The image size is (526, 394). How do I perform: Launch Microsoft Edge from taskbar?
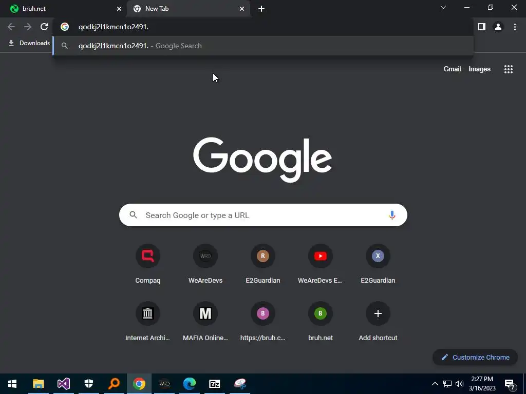[189, 384]
